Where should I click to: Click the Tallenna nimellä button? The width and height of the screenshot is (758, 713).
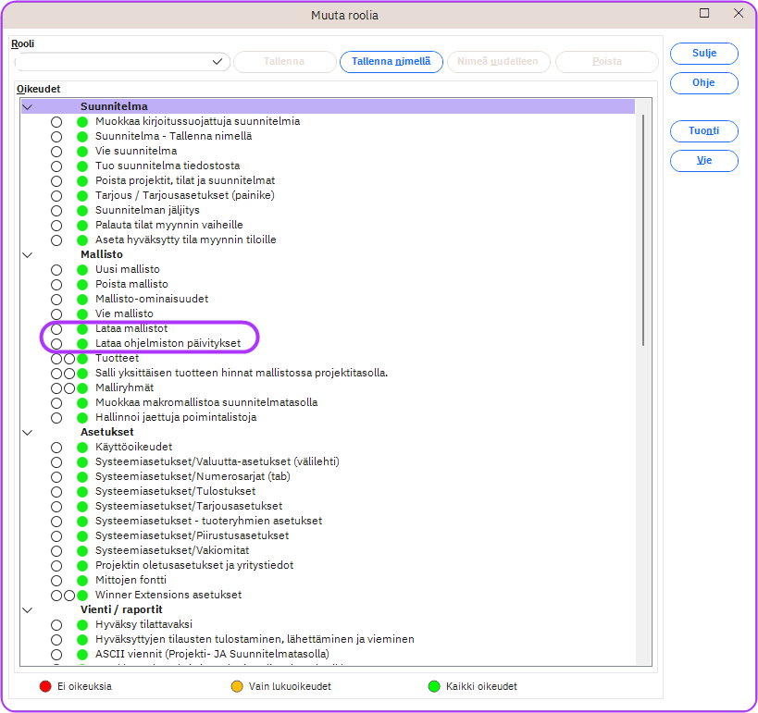[391, 62]
